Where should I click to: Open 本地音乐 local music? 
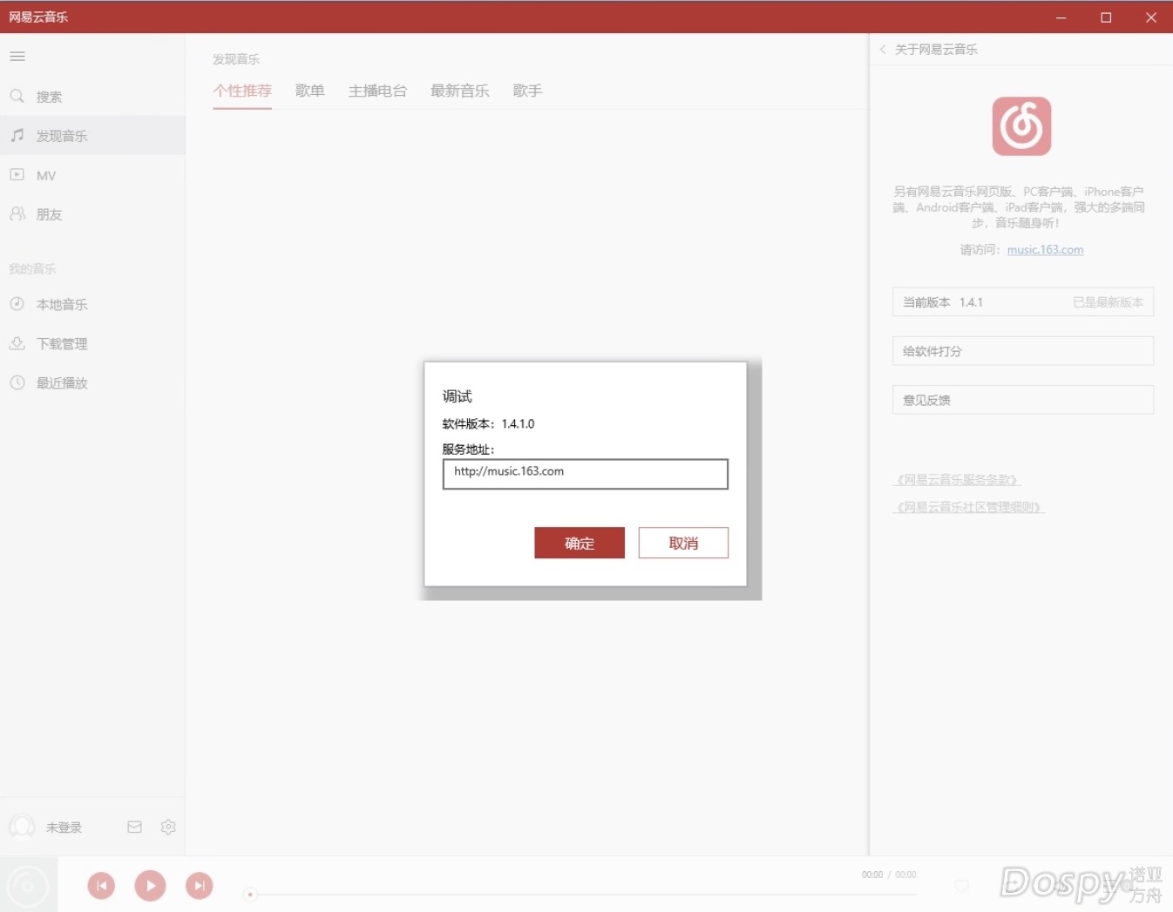[92, 304]
